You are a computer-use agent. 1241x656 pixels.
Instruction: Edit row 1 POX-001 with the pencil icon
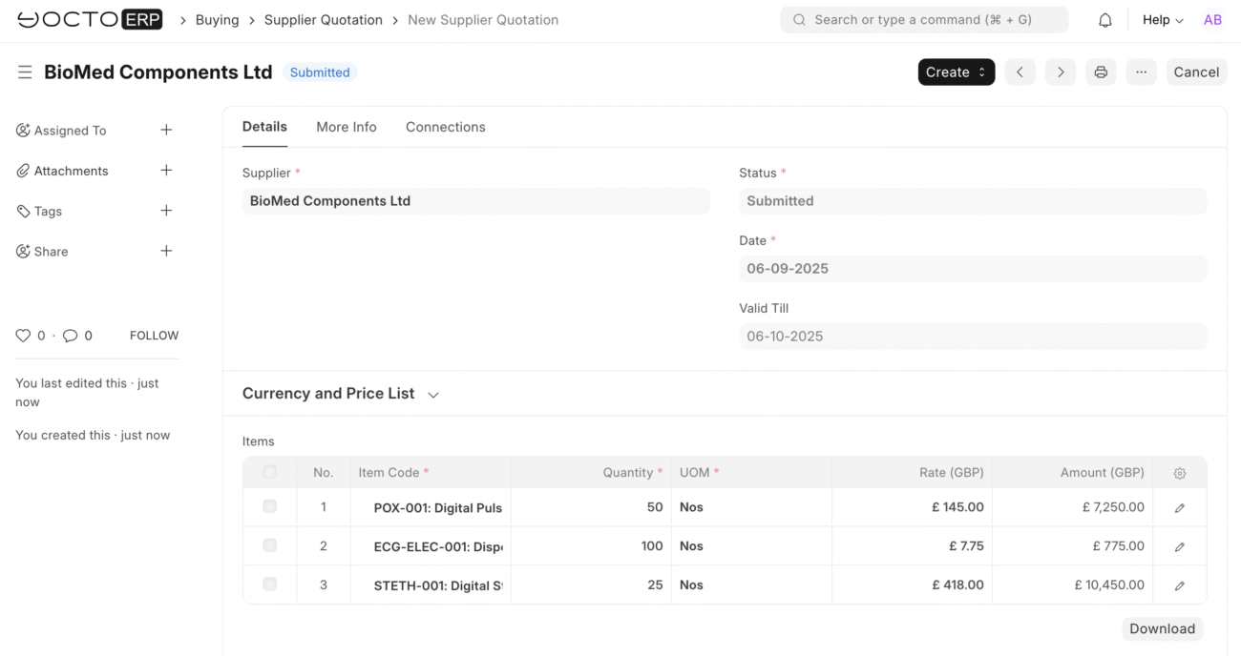(x=1180, y=508)
